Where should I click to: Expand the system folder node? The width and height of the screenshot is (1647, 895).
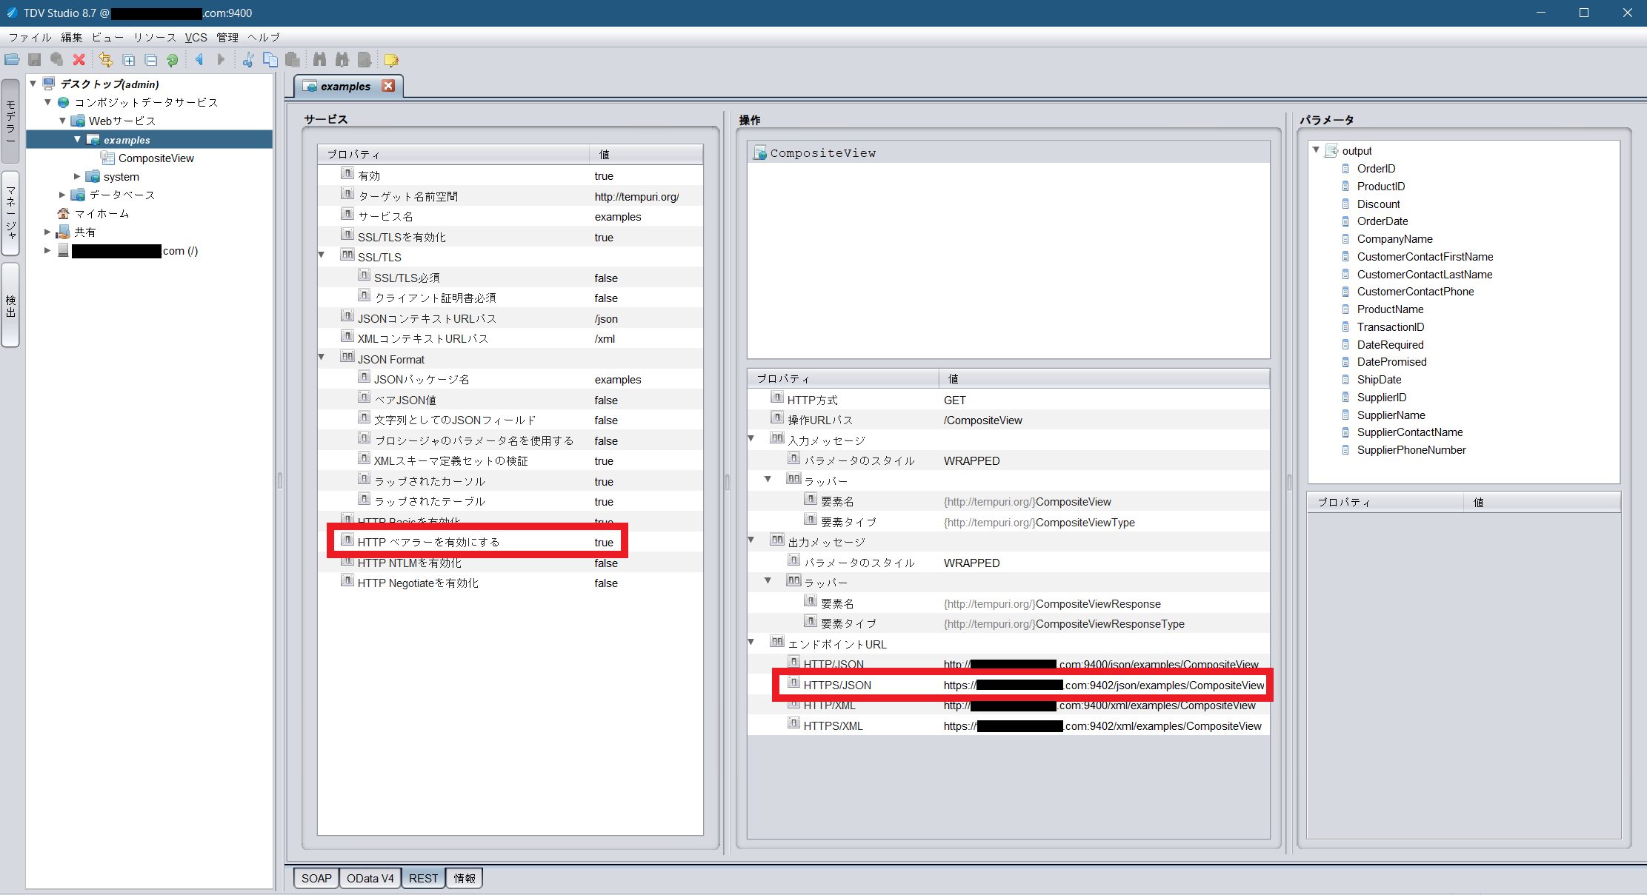(x=77, y=176)
